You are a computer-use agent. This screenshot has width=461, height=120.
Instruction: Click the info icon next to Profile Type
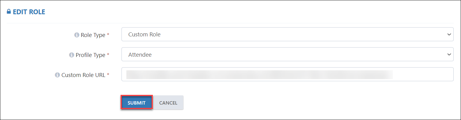click(72, 55)
